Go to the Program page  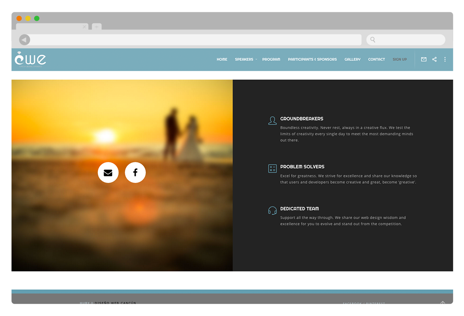tap(271, 59)
